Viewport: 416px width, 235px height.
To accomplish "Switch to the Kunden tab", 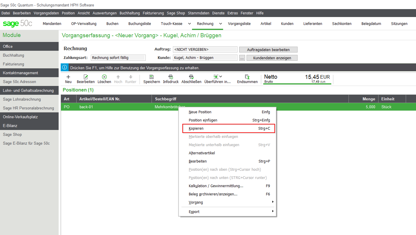I will [287, 24].
